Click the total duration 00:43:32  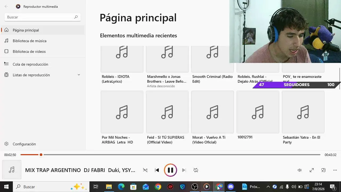coord(330,155)
